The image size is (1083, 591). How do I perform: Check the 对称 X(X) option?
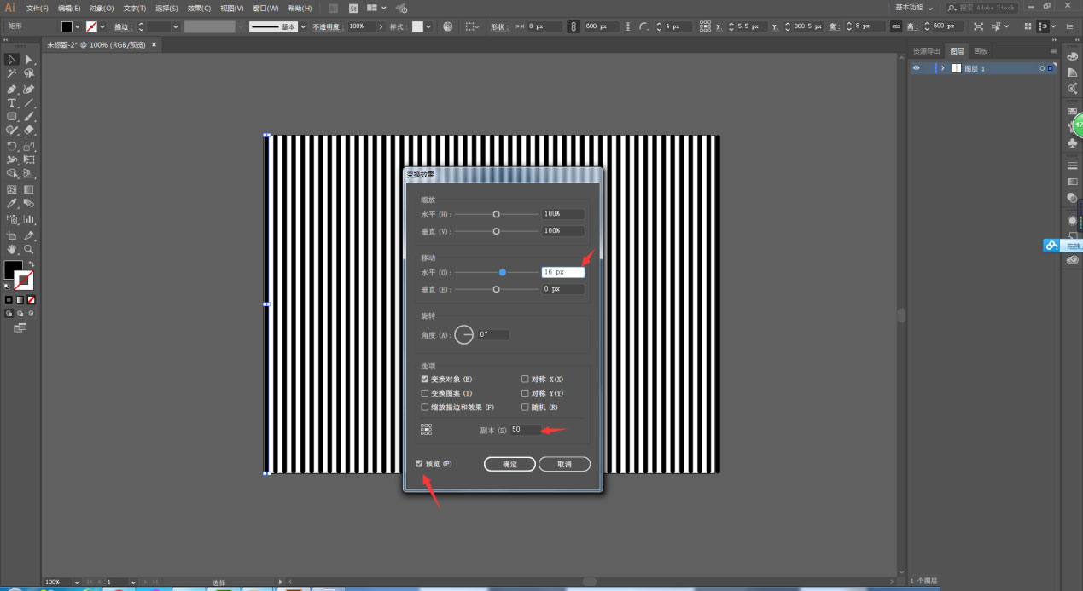(x=526, y=380)
